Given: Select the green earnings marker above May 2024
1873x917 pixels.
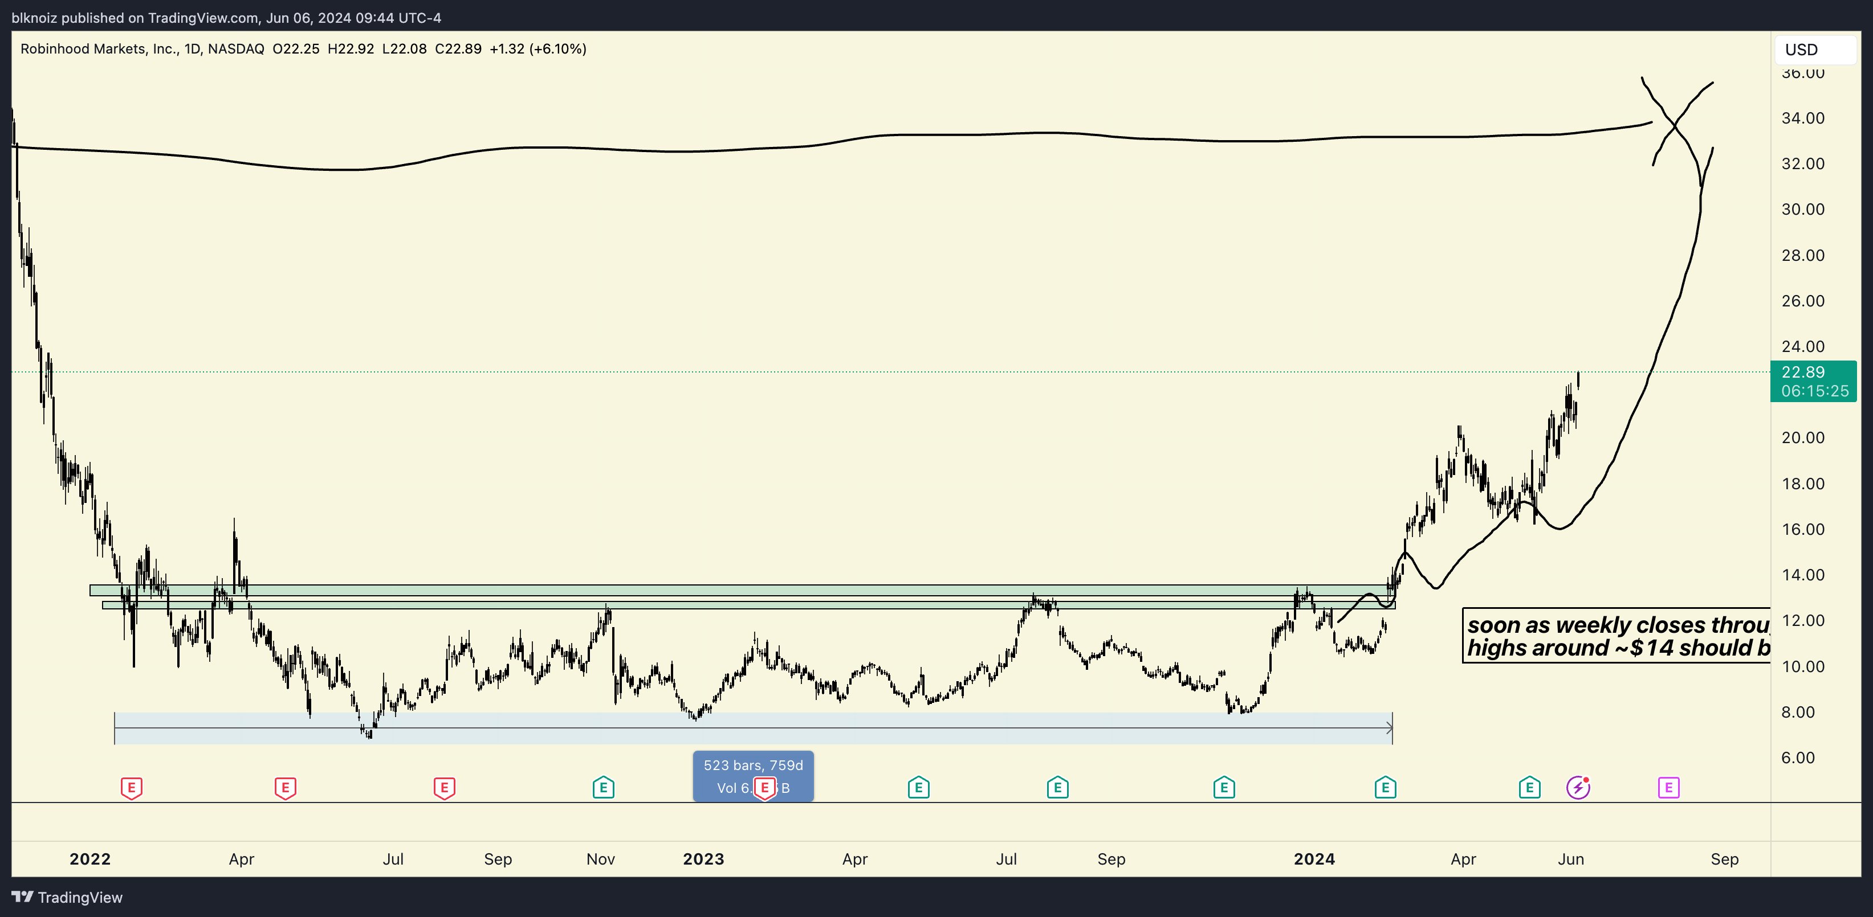Looking at the screenshot, I should [x=1529, y=788].
